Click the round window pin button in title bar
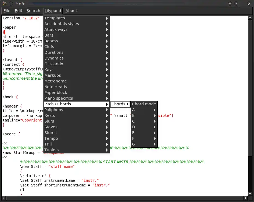The width and height of the screenshot is (254, 202). (11, 3)
